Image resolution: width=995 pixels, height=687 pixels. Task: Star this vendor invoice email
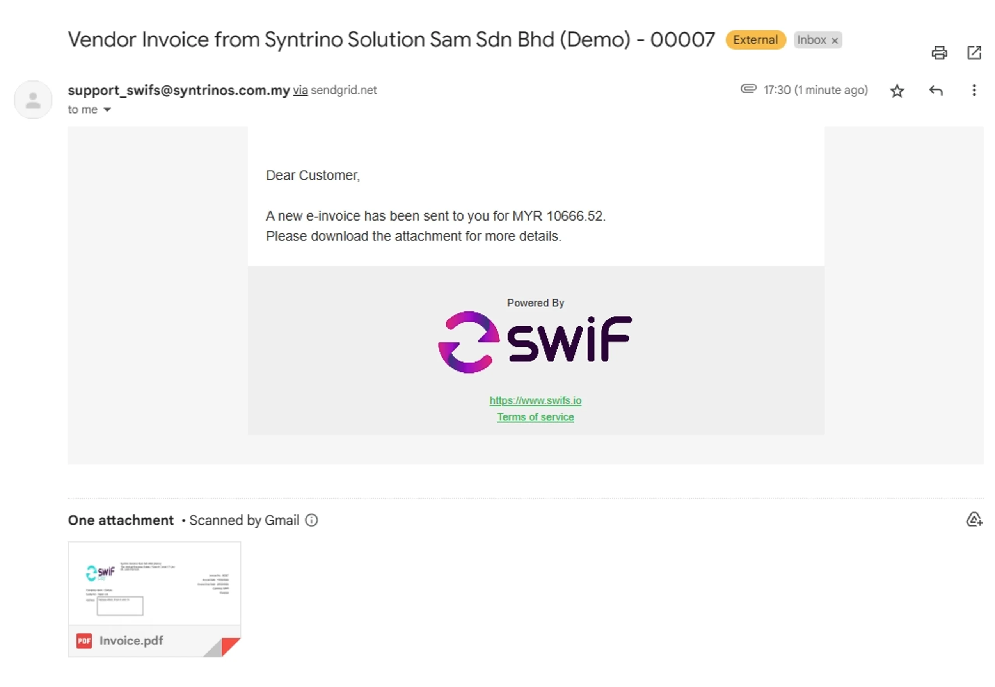click(897, 91)
